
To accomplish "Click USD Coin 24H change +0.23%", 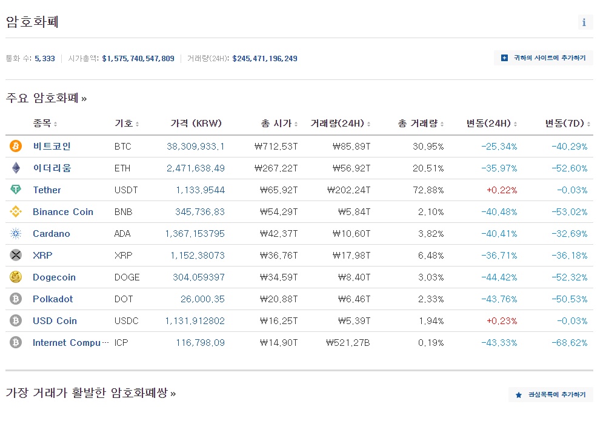I will (502, 321).
